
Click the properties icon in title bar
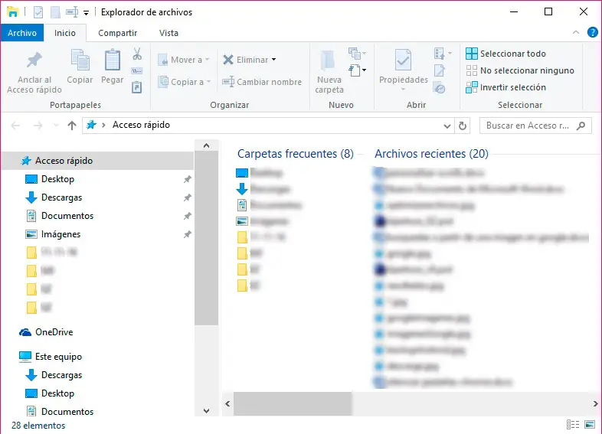point(38,12)
